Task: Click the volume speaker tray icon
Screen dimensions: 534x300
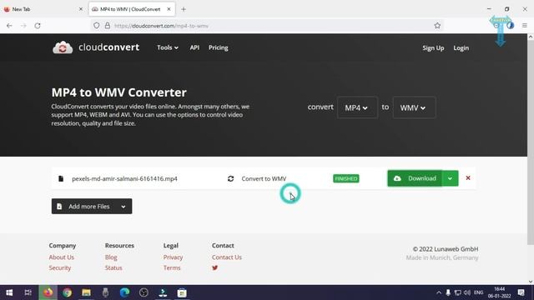Action: coord(467,292)
